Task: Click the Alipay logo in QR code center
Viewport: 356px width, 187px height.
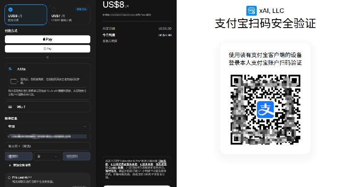Action: pos(265,110)
